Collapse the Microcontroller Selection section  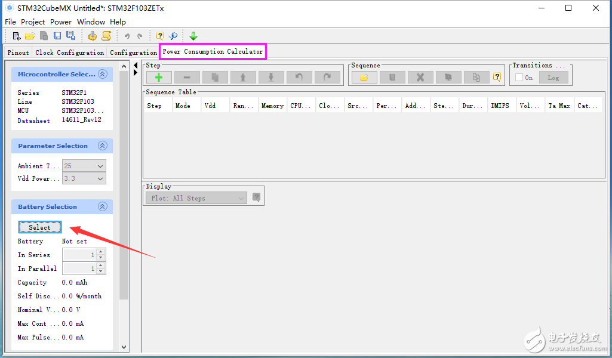(x=103, y=74)
